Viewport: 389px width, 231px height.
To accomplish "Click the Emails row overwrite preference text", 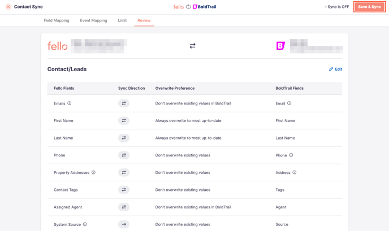I will coord(193,103).
